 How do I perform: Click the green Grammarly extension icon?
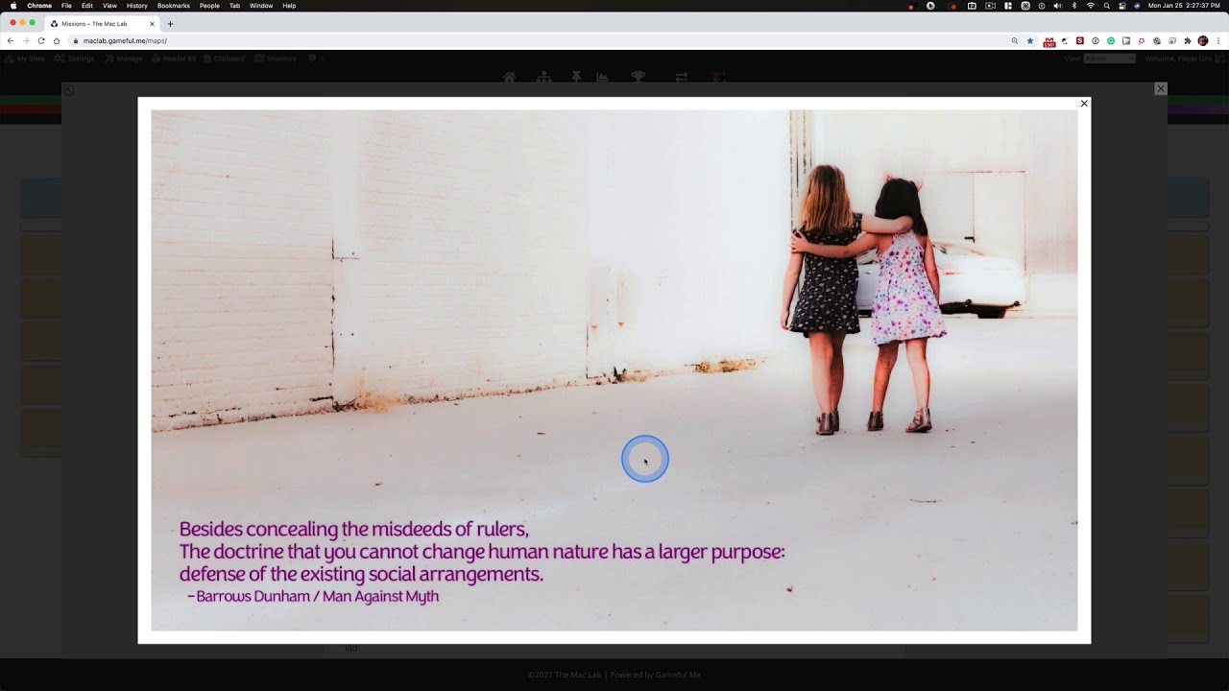coord(1111,41)
